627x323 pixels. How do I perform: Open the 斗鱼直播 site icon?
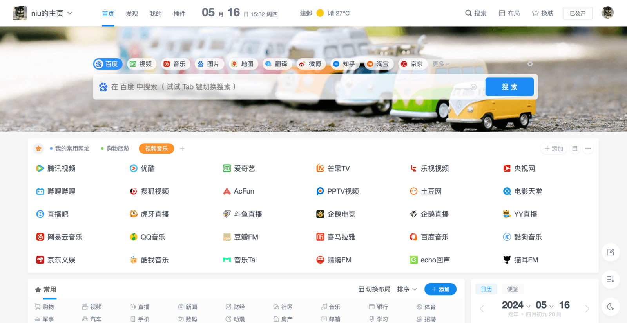tap(227, 214)
